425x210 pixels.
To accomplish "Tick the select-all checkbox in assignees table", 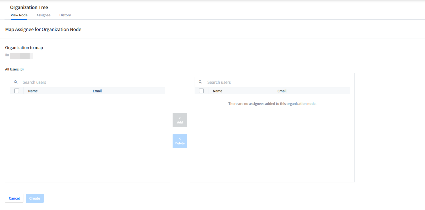I will 201,91.
